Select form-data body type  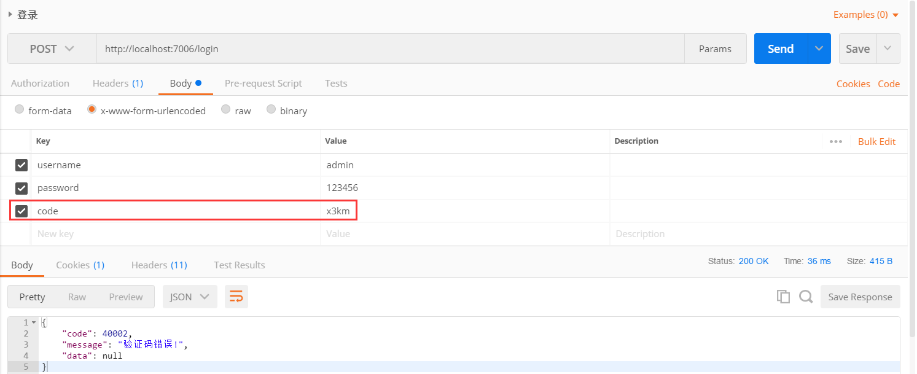pyautogui.click(x=19, y=109)
